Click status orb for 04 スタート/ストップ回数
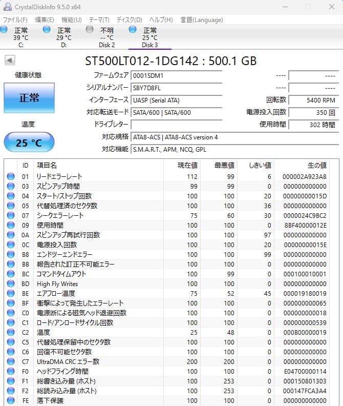343x406 pixels. tap(11, 196)
